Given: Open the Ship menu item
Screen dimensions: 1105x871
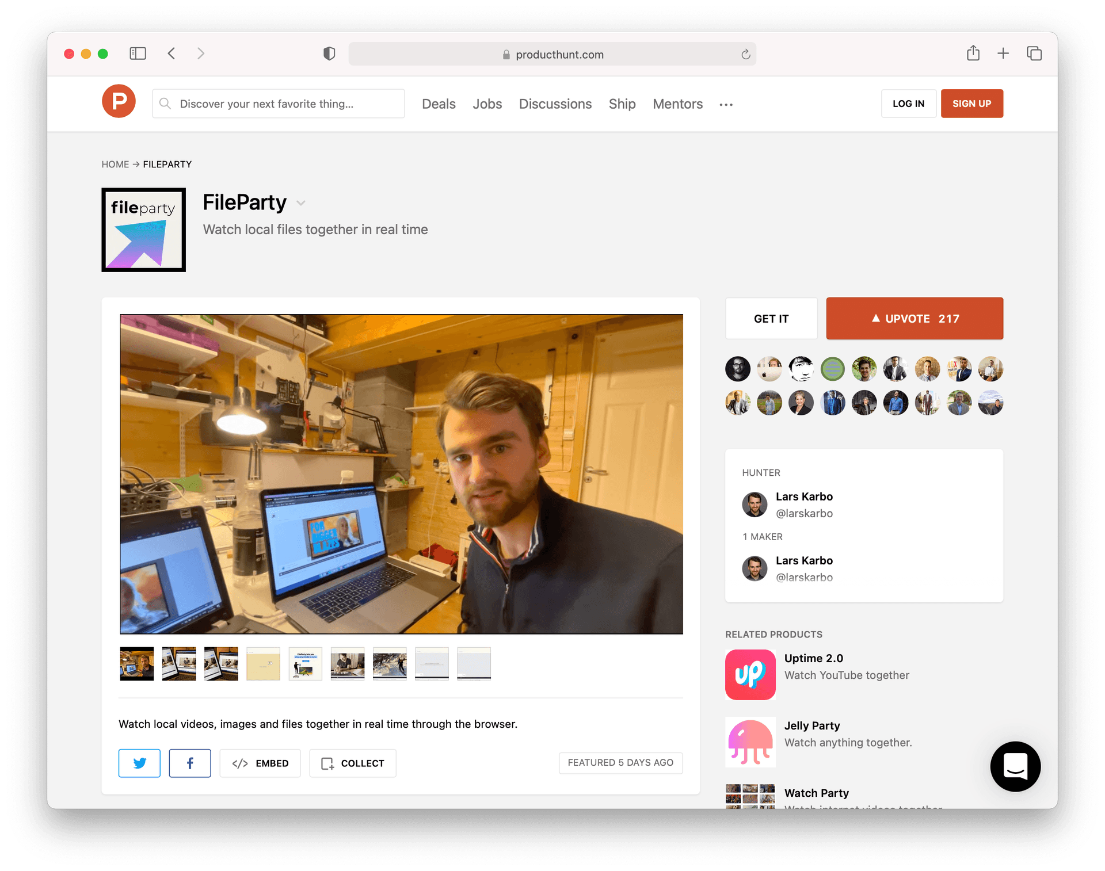Looking at the screenshot, I should (622, 104).
